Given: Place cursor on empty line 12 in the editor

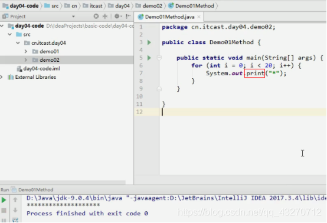Looking at the screenshot, I should tap(243, 112).
